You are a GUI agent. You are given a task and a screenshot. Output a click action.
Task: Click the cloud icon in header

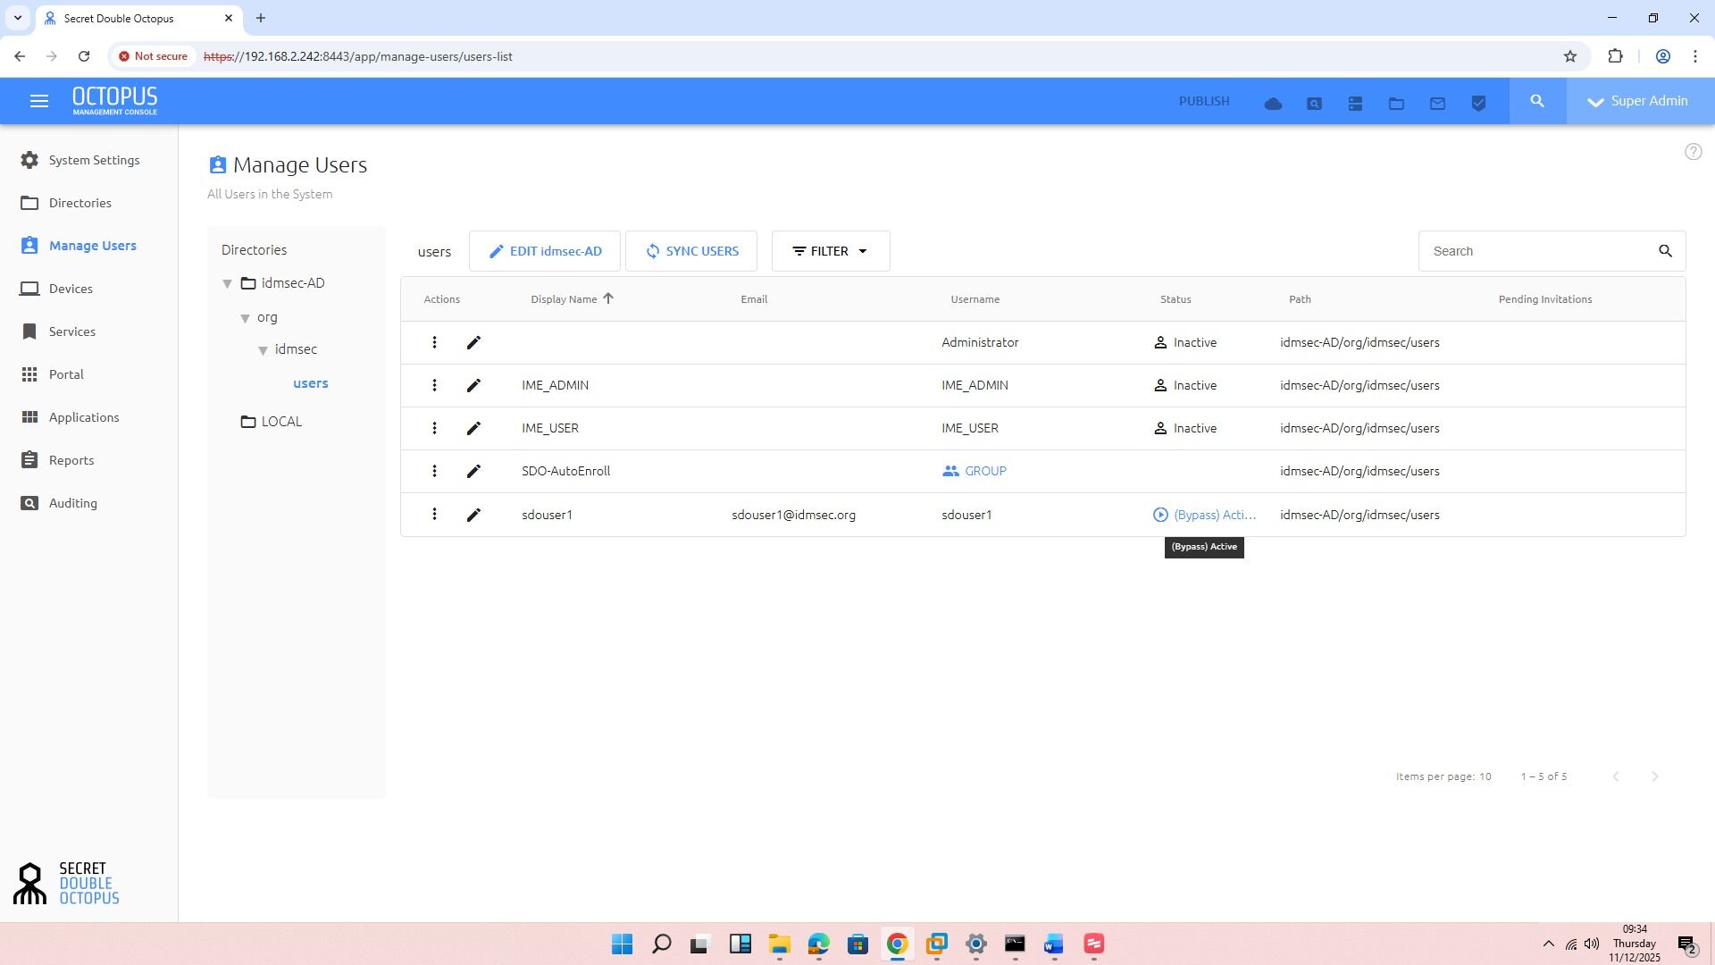pyautogui.click(x=1273, y=104)
